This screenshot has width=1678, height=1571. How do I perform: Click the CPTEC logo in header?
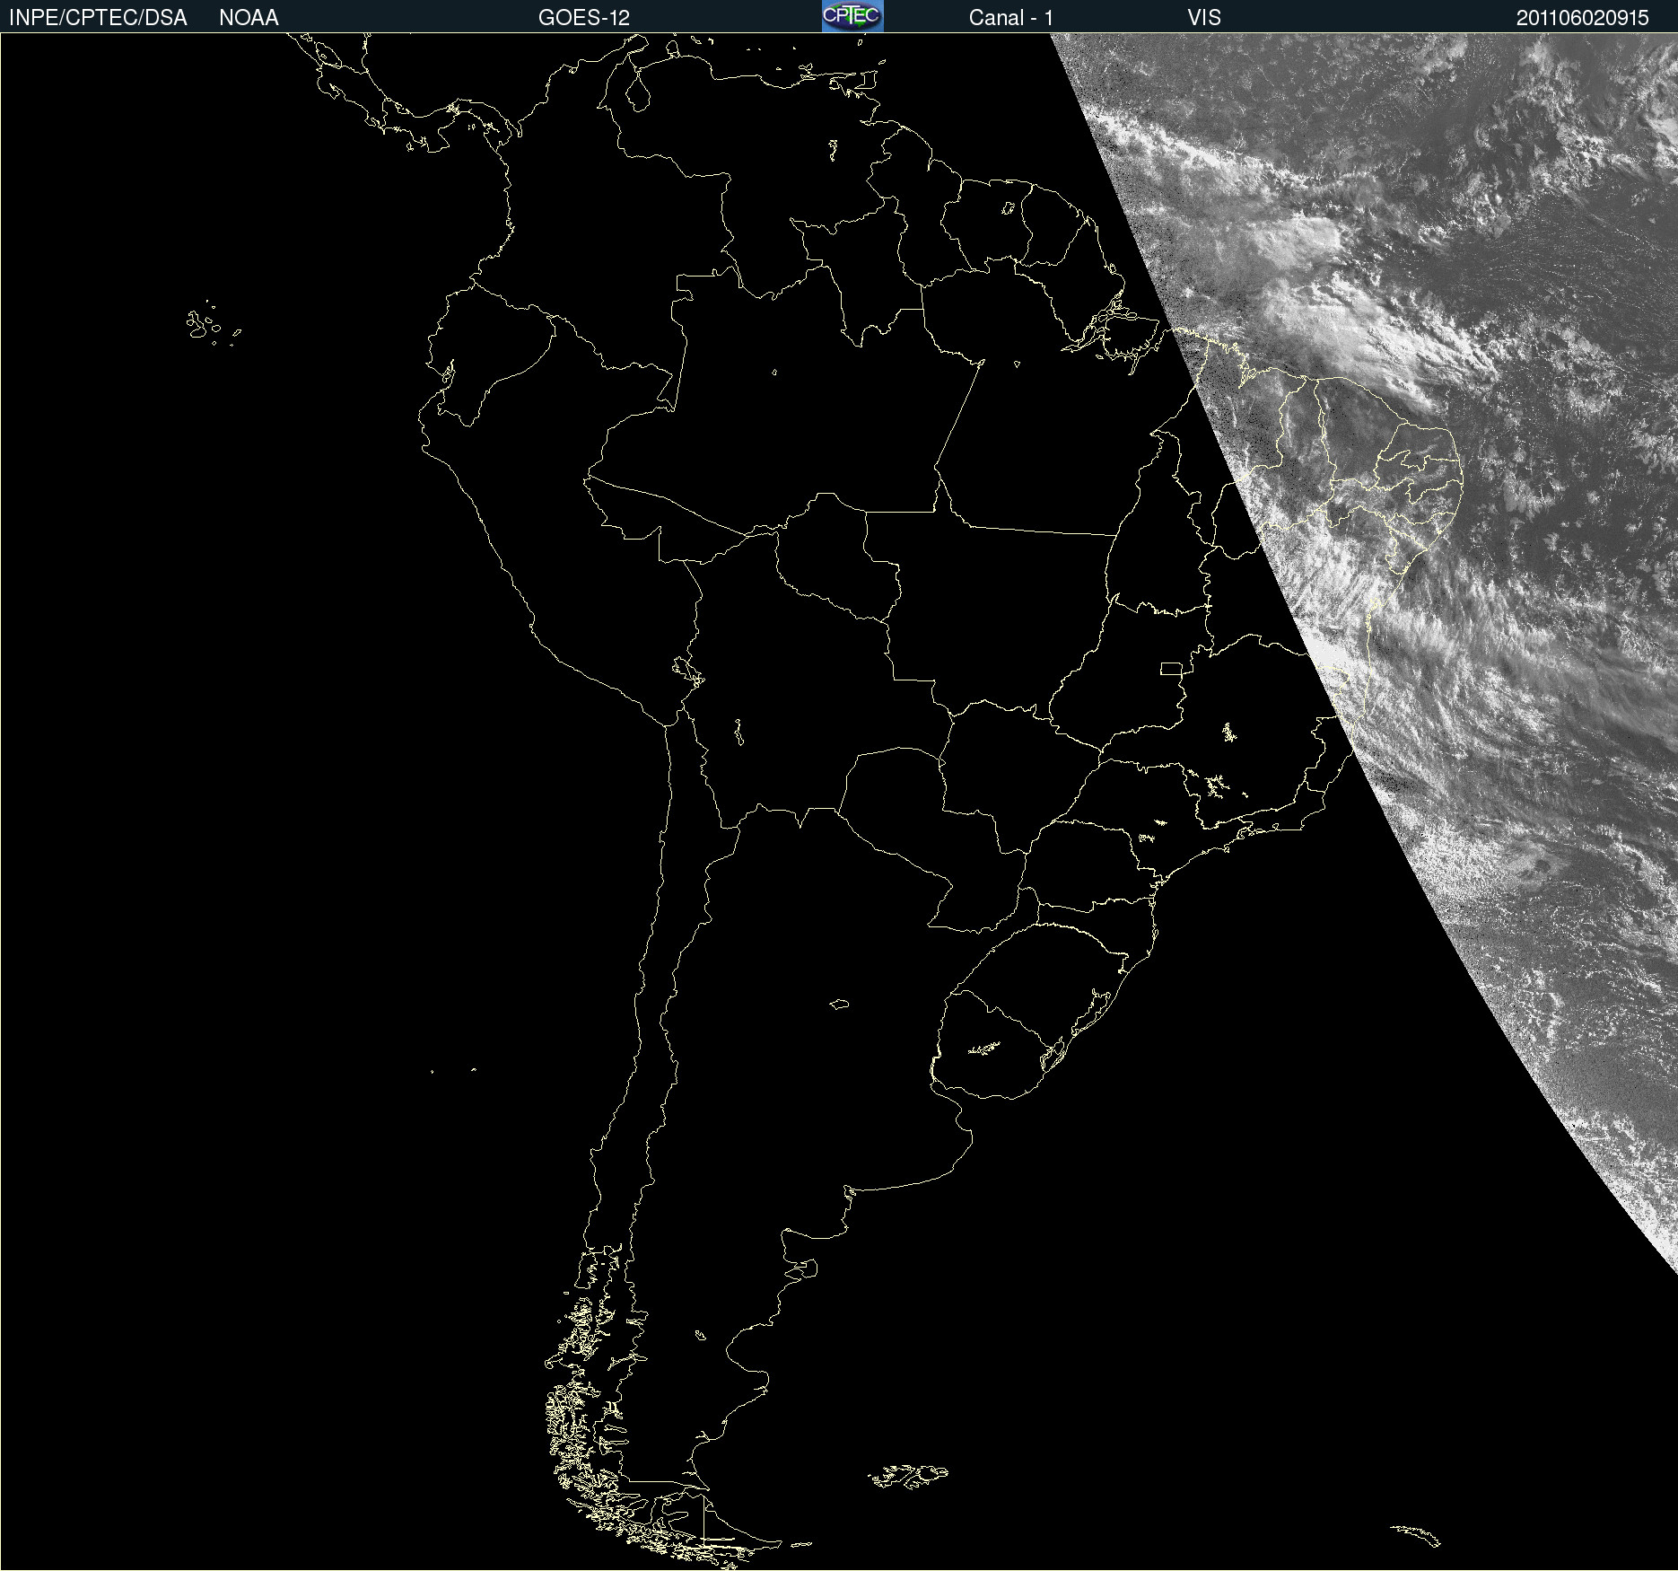pyautogui.click(x=852, y=16)
